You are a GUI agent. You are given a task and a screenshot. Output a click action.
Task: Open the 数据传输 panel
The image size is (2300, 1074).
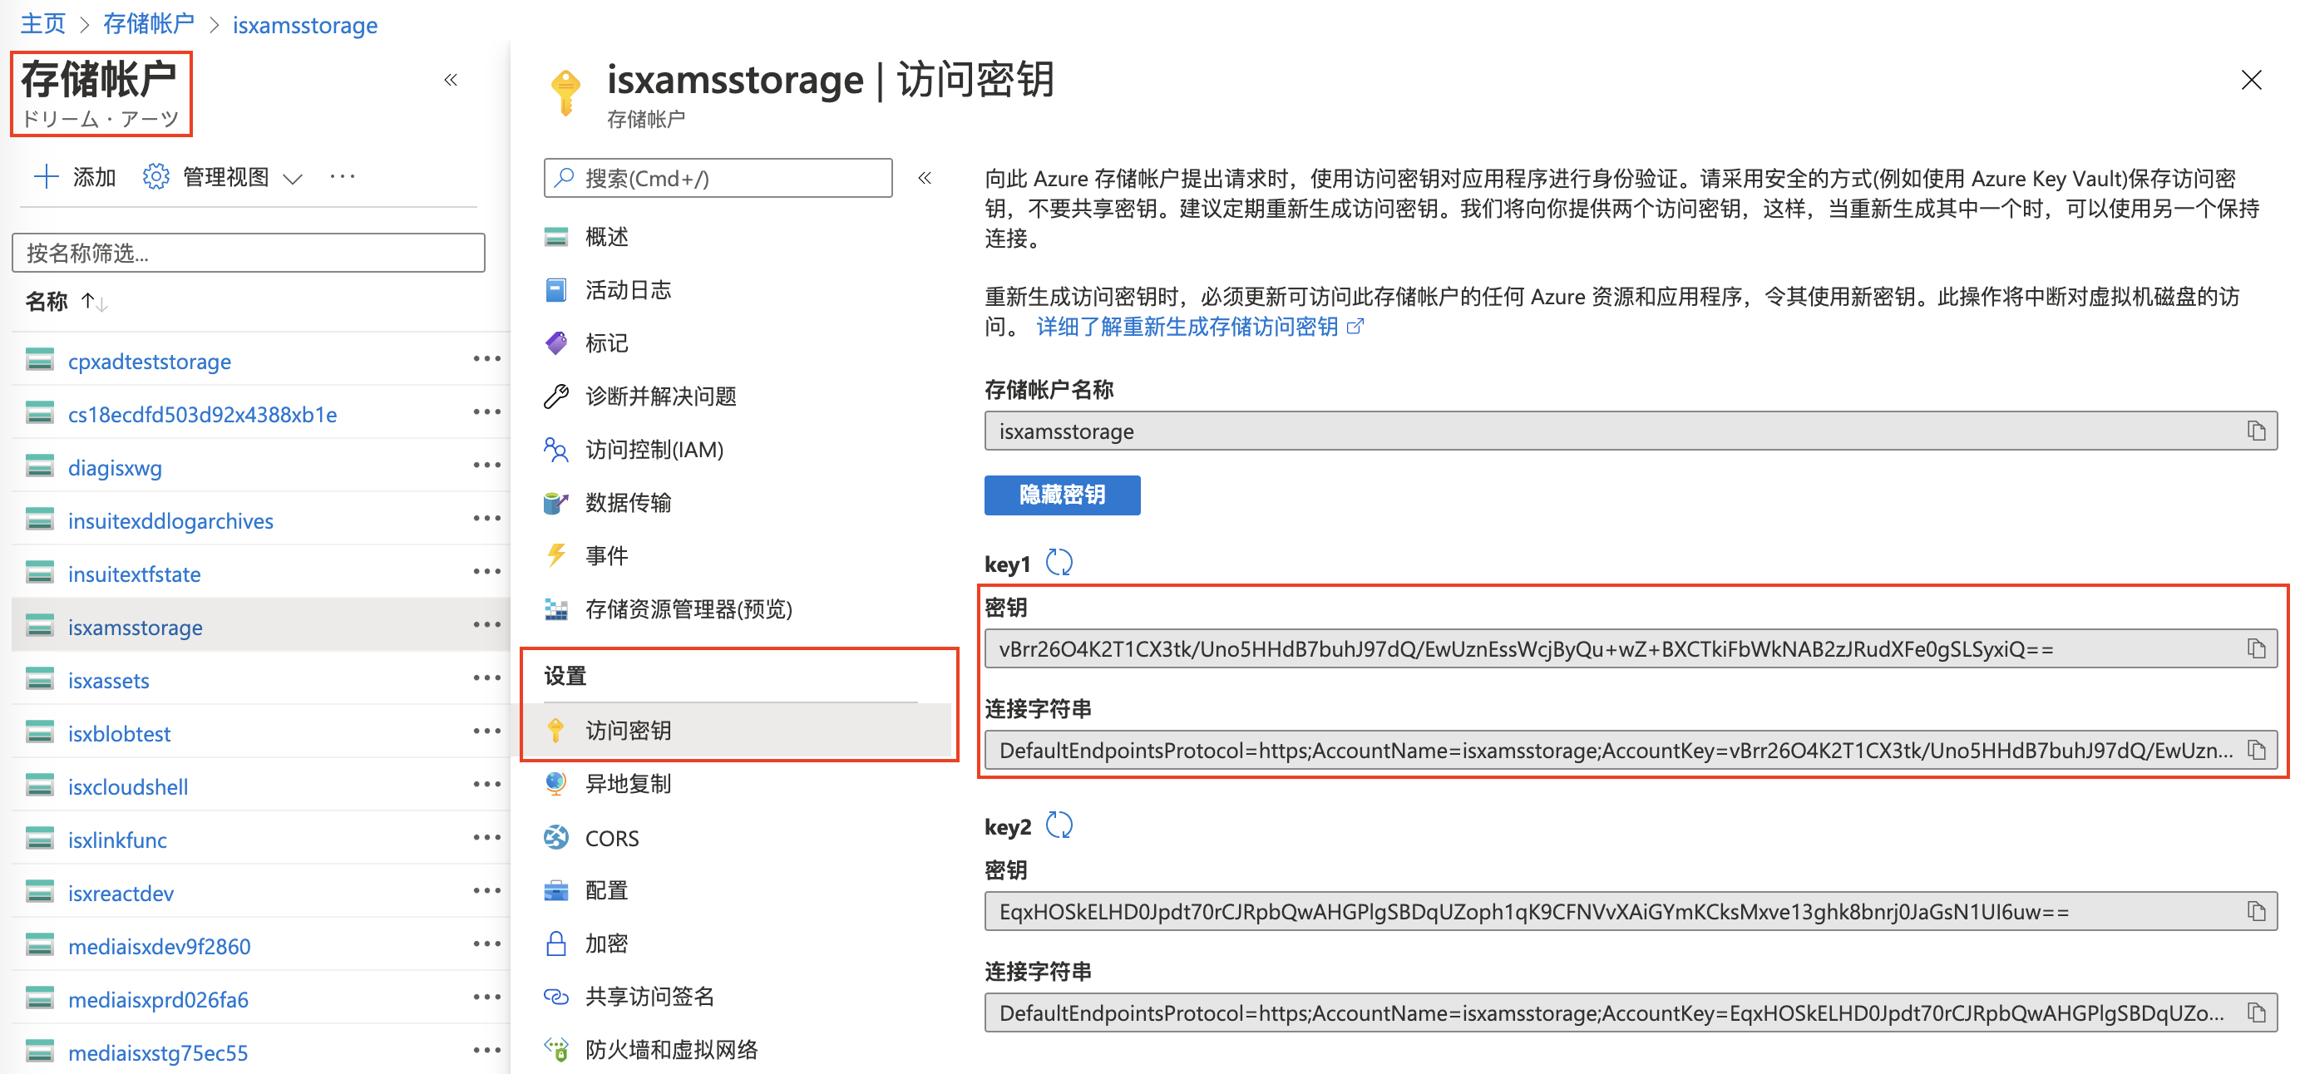coord(629,502)
